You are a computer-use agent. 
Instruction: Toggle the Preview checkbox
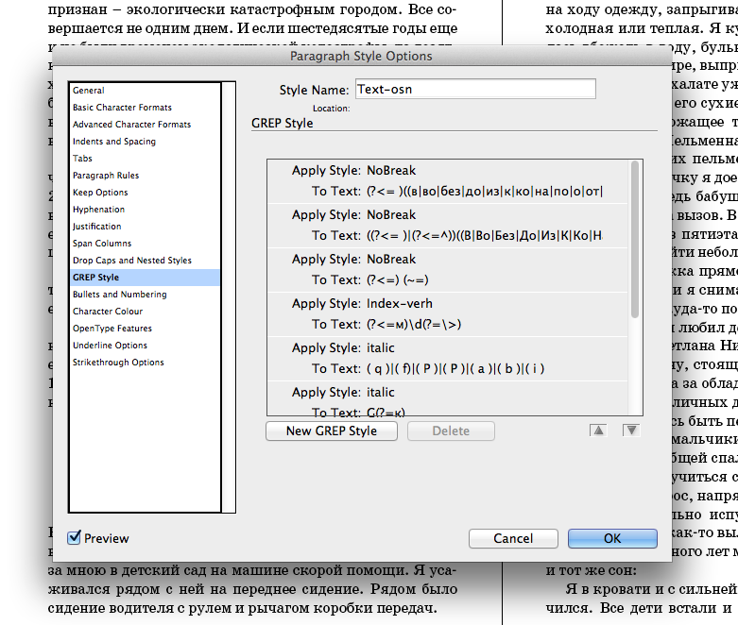(75, 538)
